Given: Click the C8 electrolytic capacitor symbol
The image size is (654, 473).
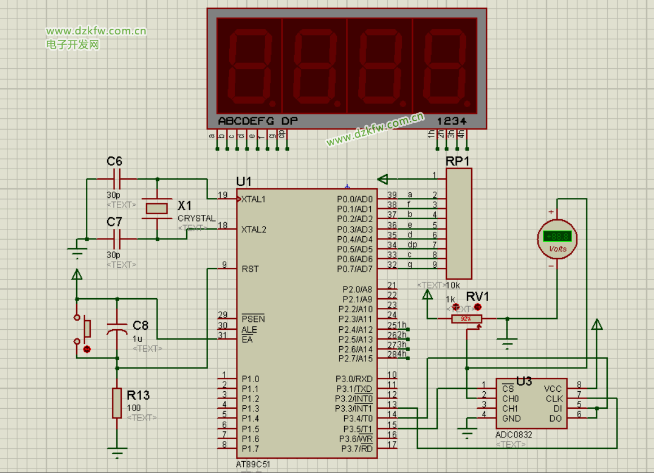Looking at the screenshot, I should [x=117, y=329].
